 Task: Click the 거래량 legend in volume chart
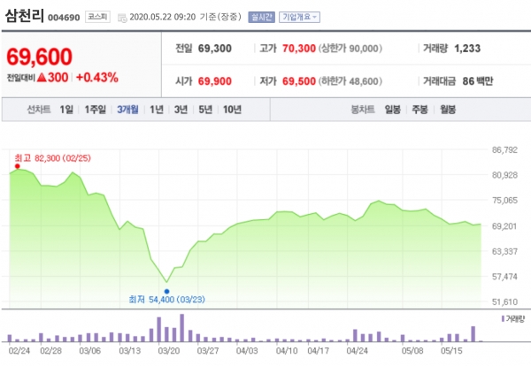(x=513, y=318)
